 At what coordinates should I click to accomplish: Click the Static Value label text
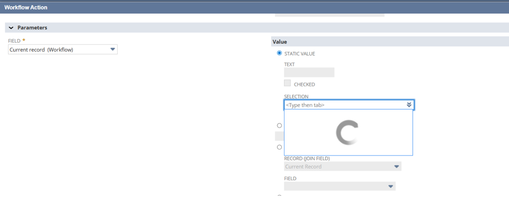(299, 54)
